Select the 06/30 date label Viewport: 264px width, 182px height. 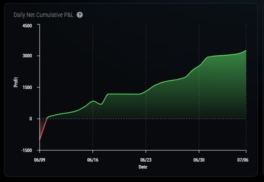199,160
